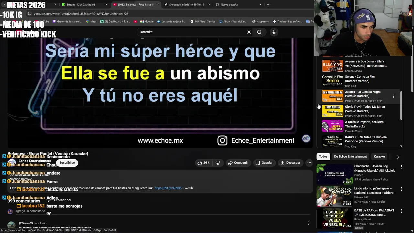Select the De Echoe Entertainment chip

[x=350, y=157]
